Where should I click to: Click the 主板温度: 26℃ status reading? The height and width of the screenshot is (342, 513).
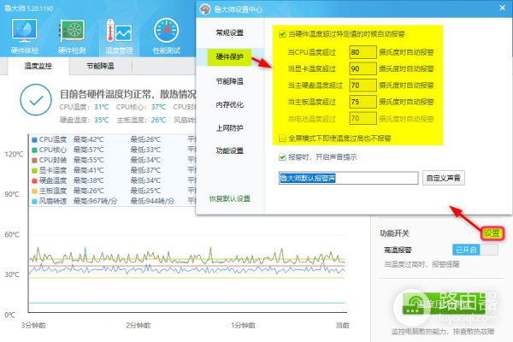[x=141, y=120]
